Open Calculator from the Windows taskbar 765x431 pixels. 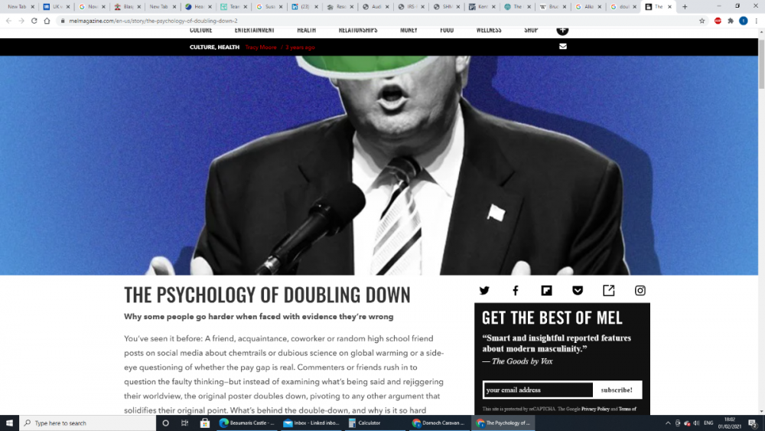click(375, 423)
